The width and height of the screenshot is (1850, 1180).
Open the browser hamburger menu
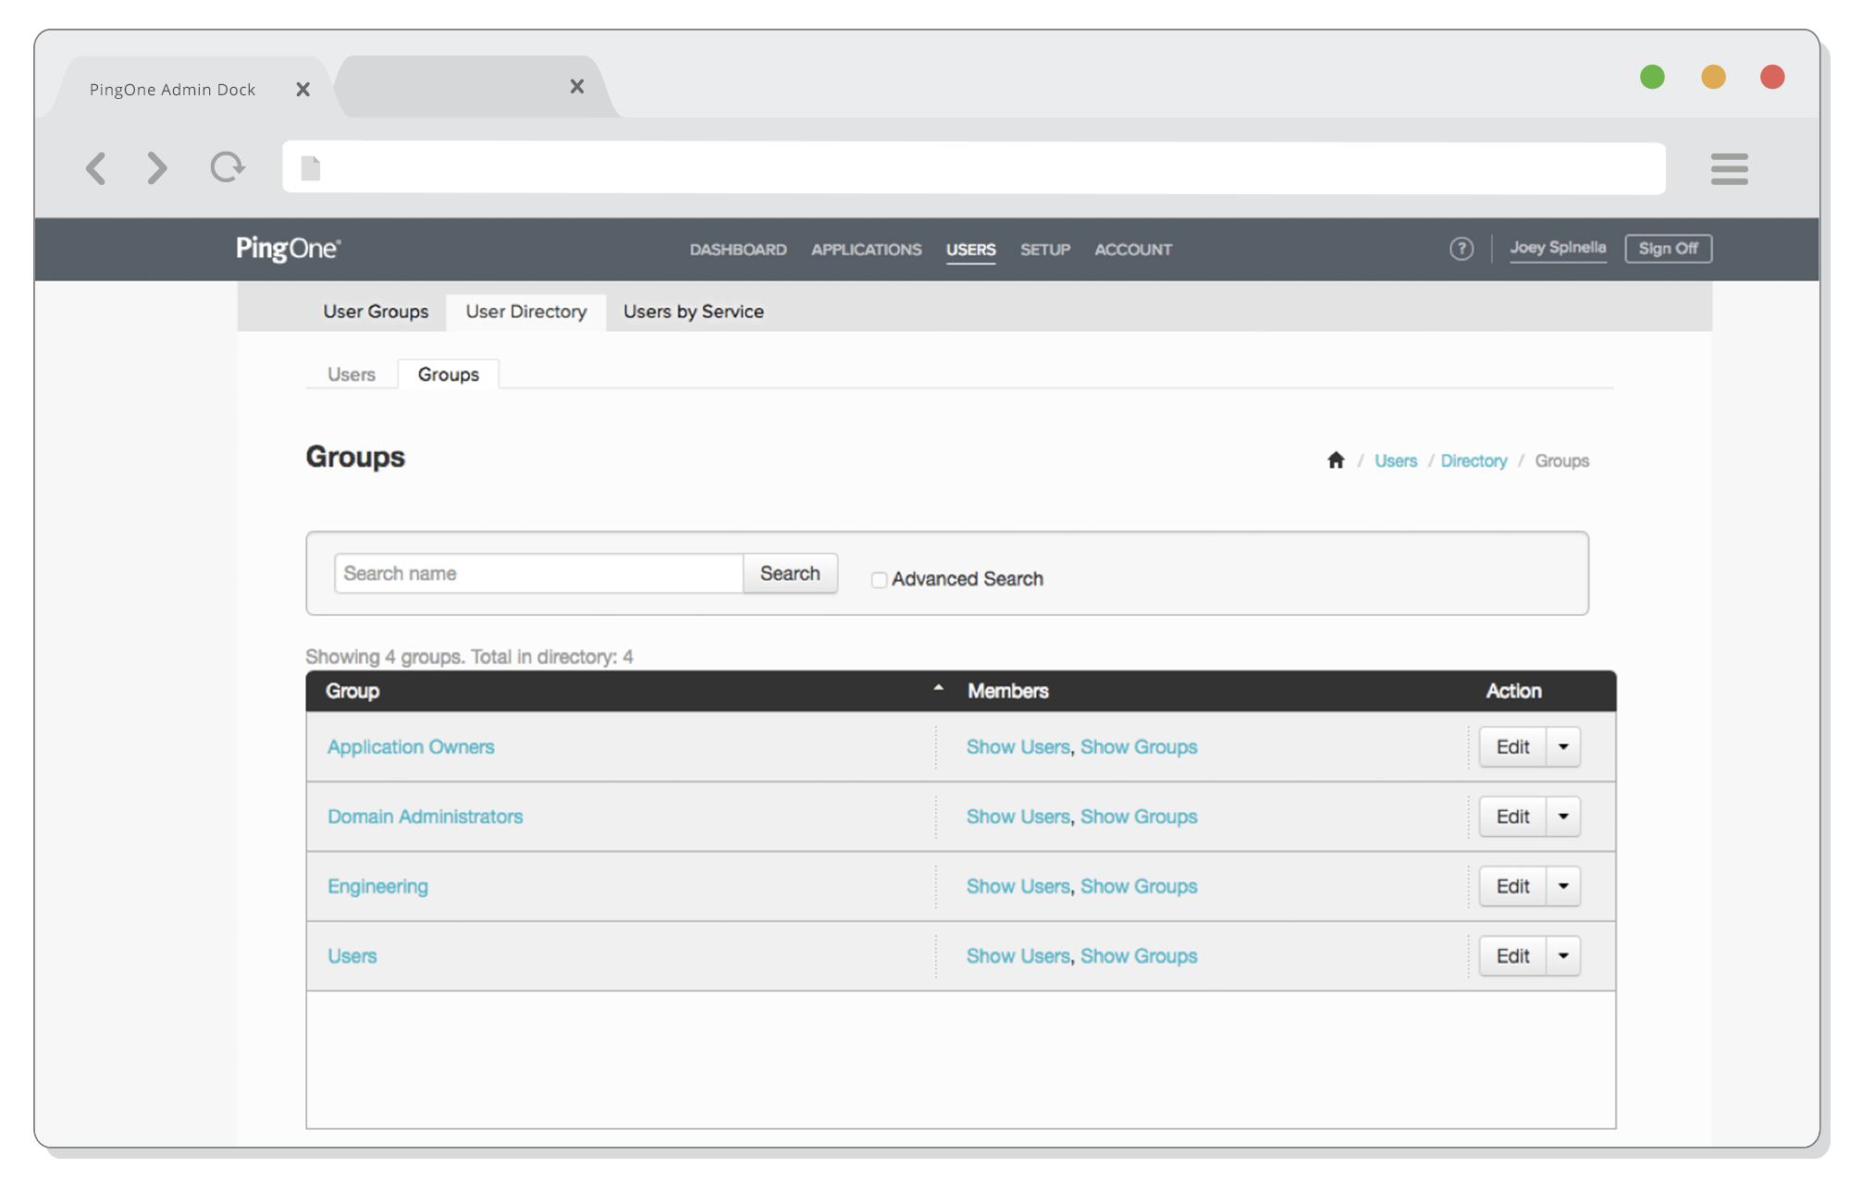(1729, 169)
